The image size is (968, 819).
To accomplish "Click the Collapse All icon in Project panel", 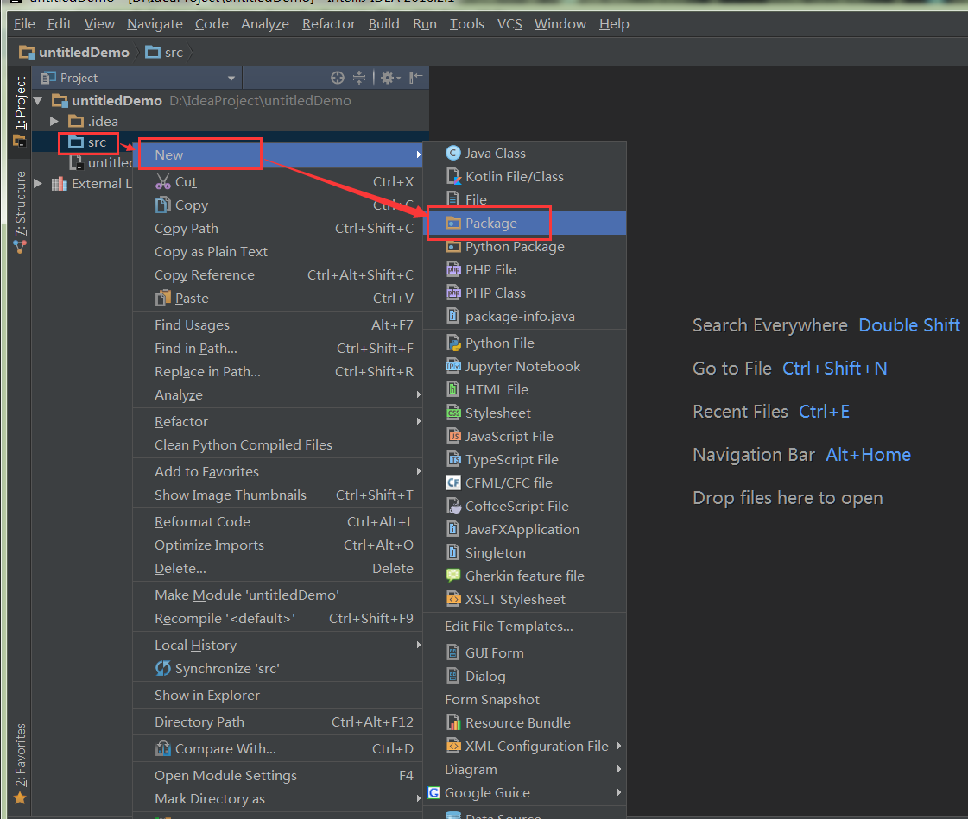I will pos(360,78).
